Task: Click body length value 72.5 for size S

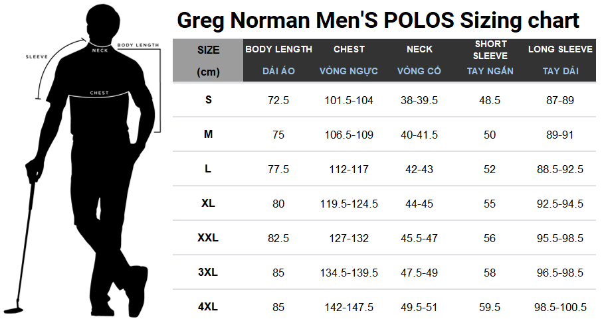Action: tap(278, 100)
